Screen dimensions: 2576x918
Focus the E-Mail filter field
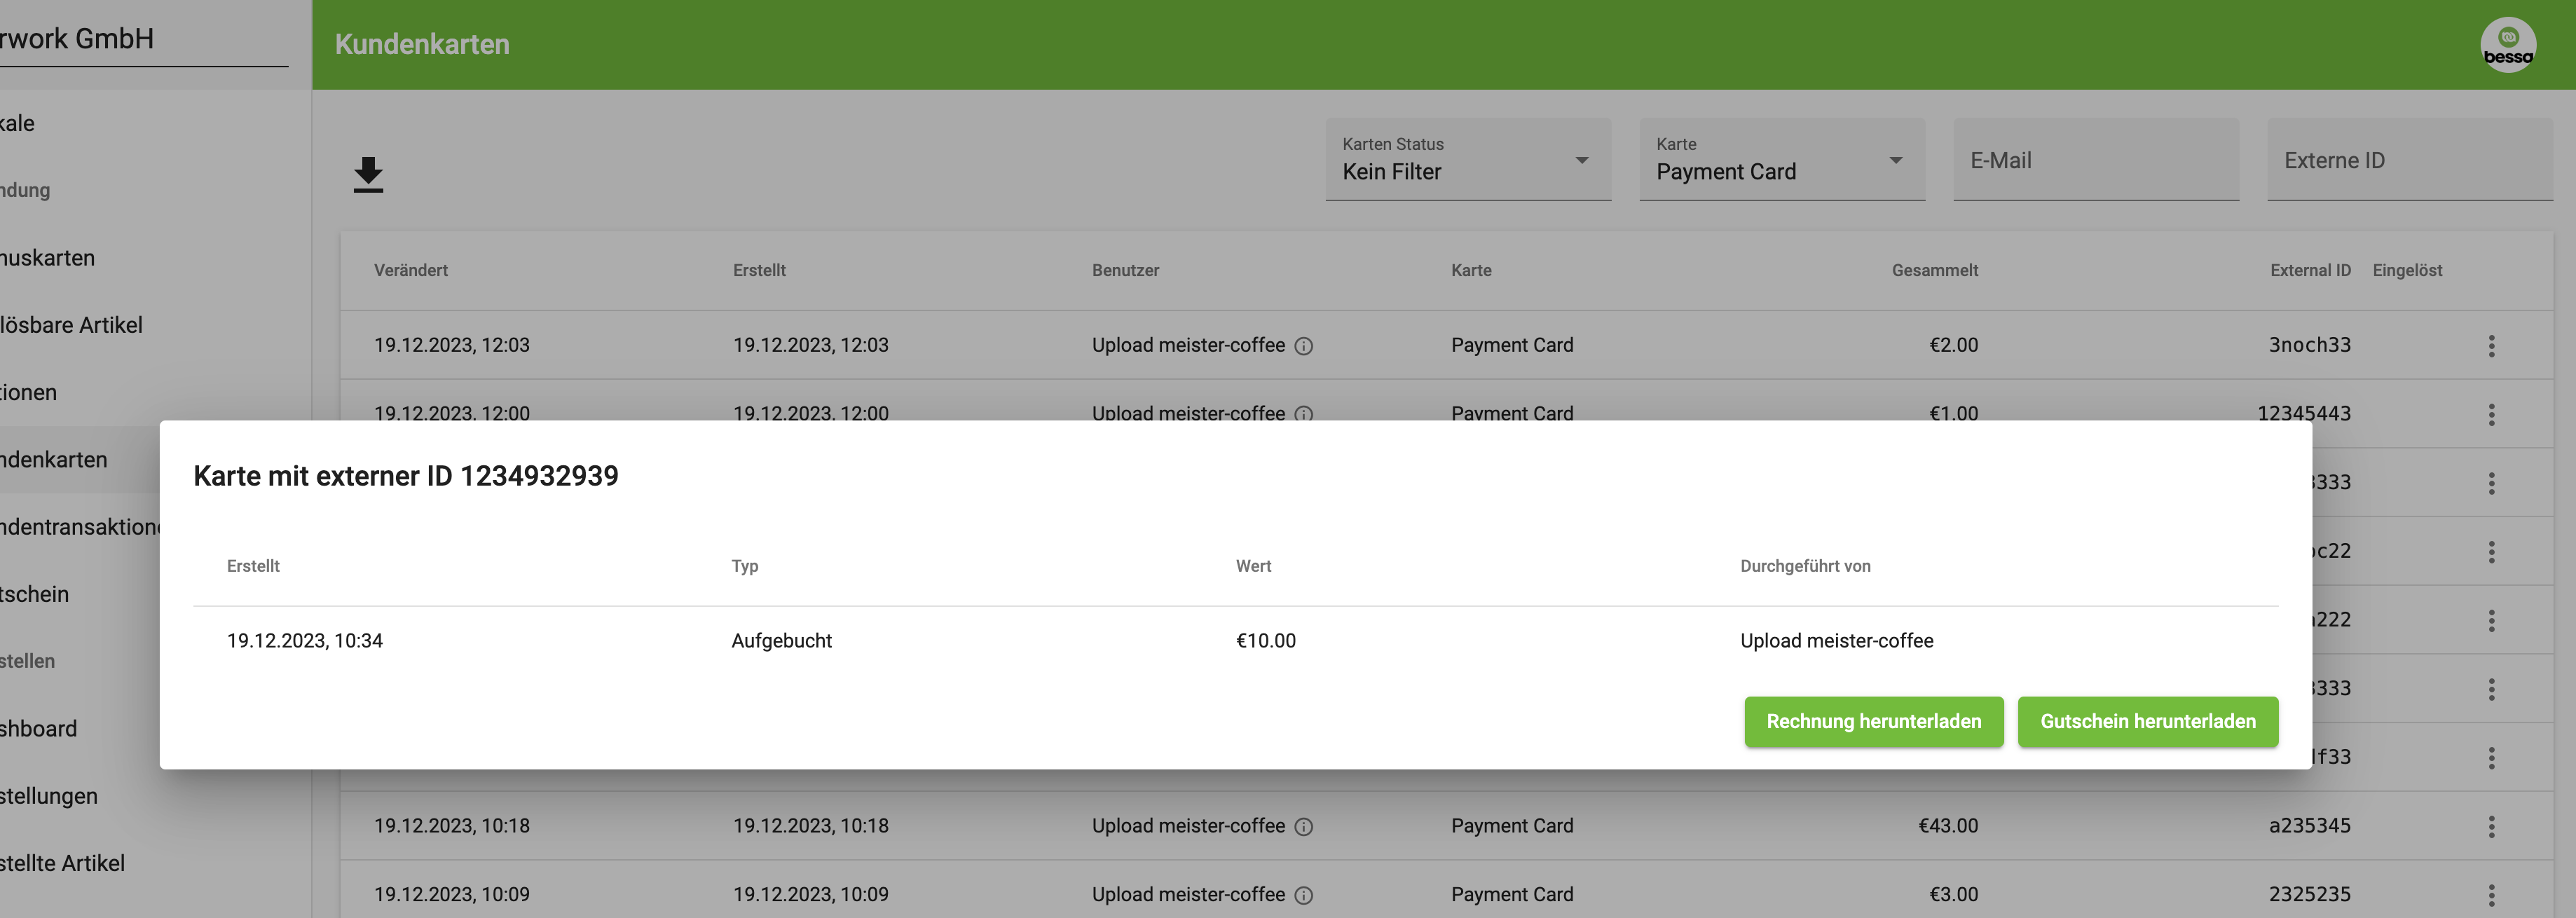point(2095,160)
